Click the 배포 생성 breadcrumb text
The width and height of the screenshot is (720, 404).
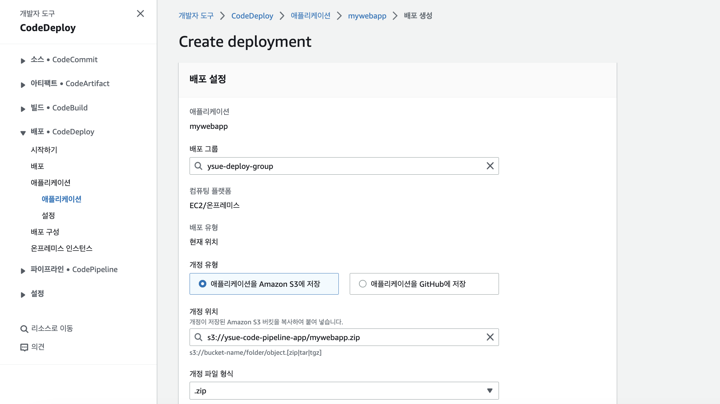pos(418,16)
